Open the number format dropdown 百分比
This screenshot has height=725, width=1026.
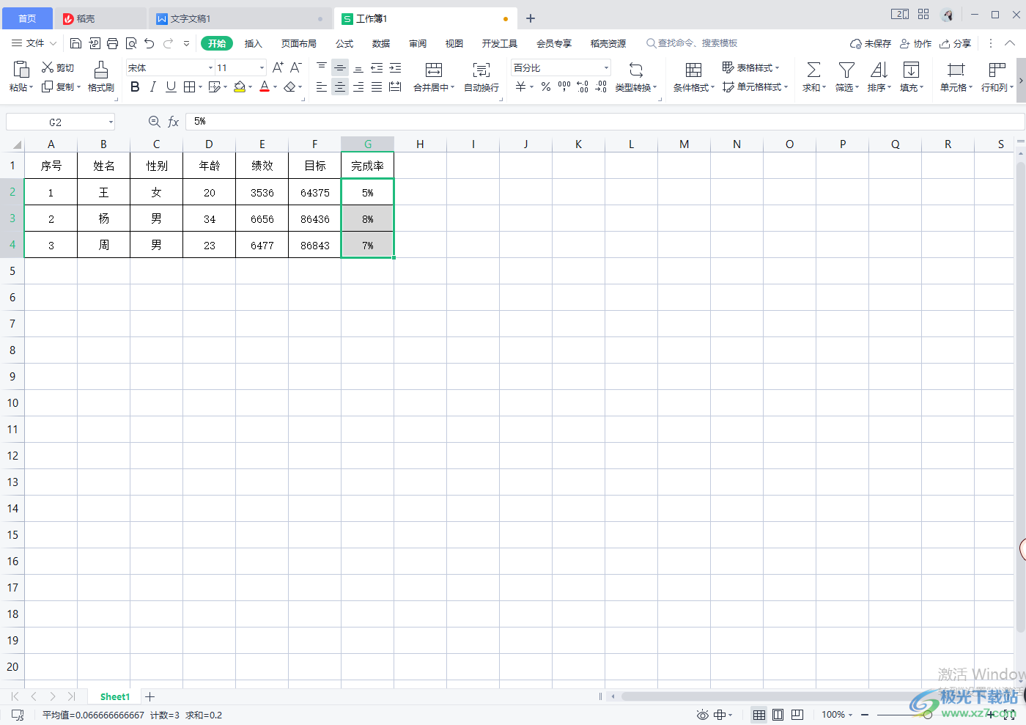(x=606, y=67)
